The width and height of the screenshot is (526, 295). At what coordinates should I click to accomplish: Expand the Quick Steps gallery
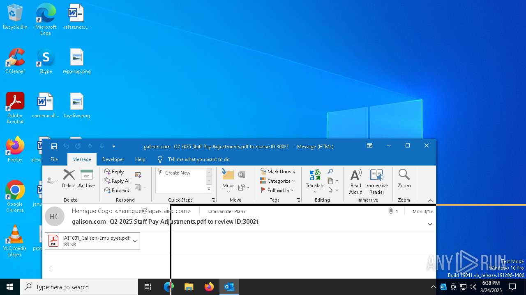coord(209,189)
